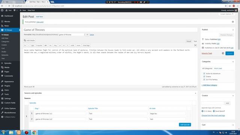Image resolution: width=240 pixels, height=135 pixels.
Task: Click the blue Add Episode button
Action: [185, 125]
